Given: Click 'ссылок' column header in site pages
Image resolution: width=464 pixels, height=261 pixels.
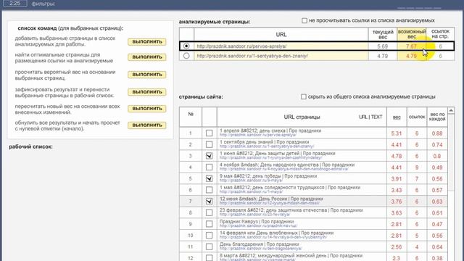Looking at the screenshot, I should 417,117.
